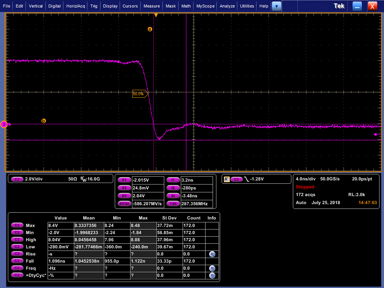Viewport: 384px width, 288px height.
Task: Click the 4.0ns/div horizontal scale readout
Action: tap(306, 179)
